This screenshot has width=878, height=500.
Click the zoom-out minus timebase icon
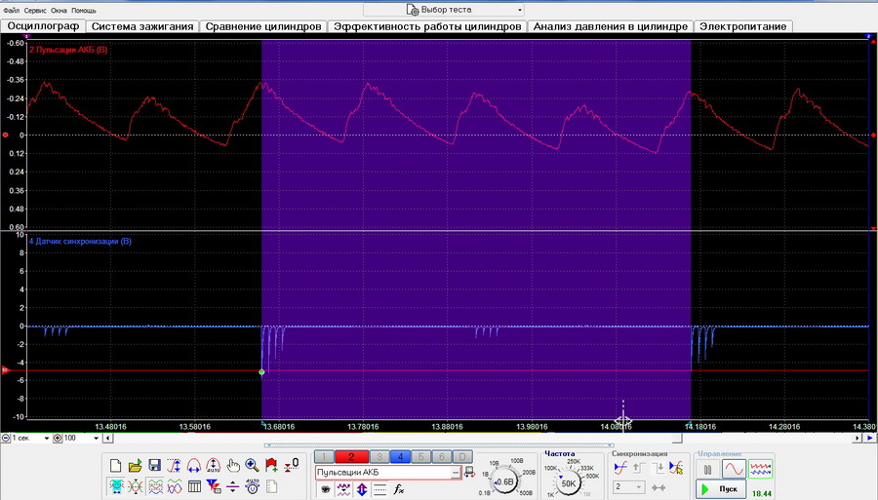pos(6,439)
